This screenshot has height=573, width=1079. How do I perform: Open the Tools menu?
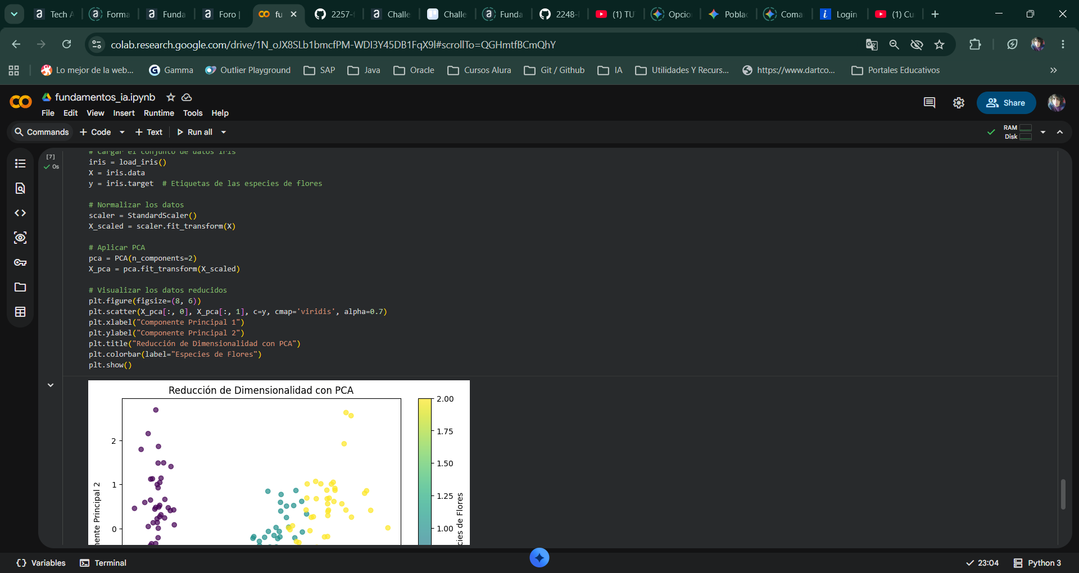(x=193, y=113)
